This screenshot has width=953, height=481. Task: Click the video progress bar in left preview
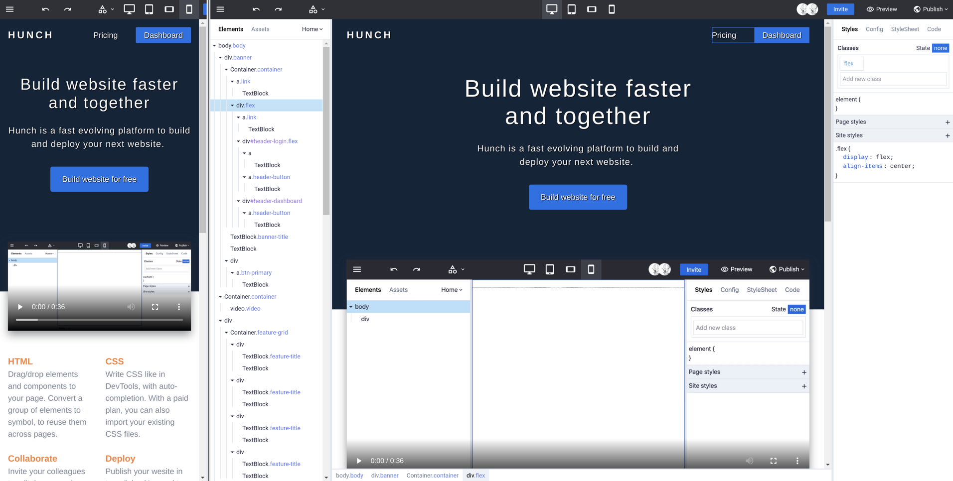(100, 320)
